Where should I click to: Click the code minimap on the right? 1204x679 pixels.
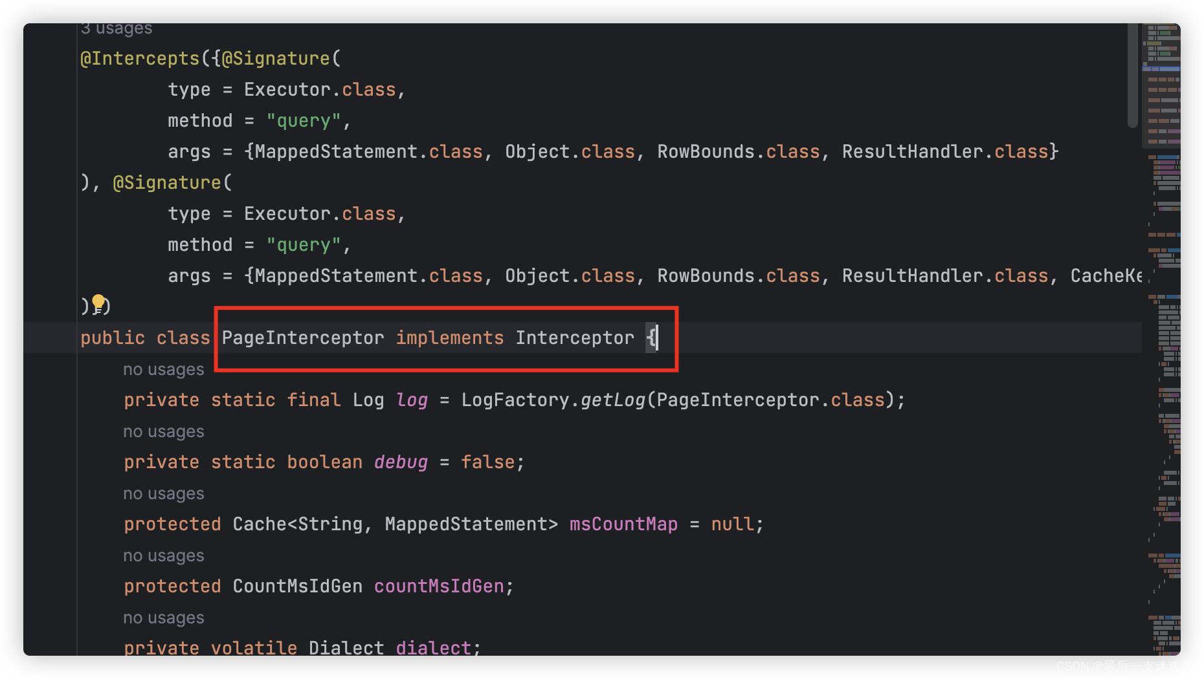click(x=1163, y=339)
